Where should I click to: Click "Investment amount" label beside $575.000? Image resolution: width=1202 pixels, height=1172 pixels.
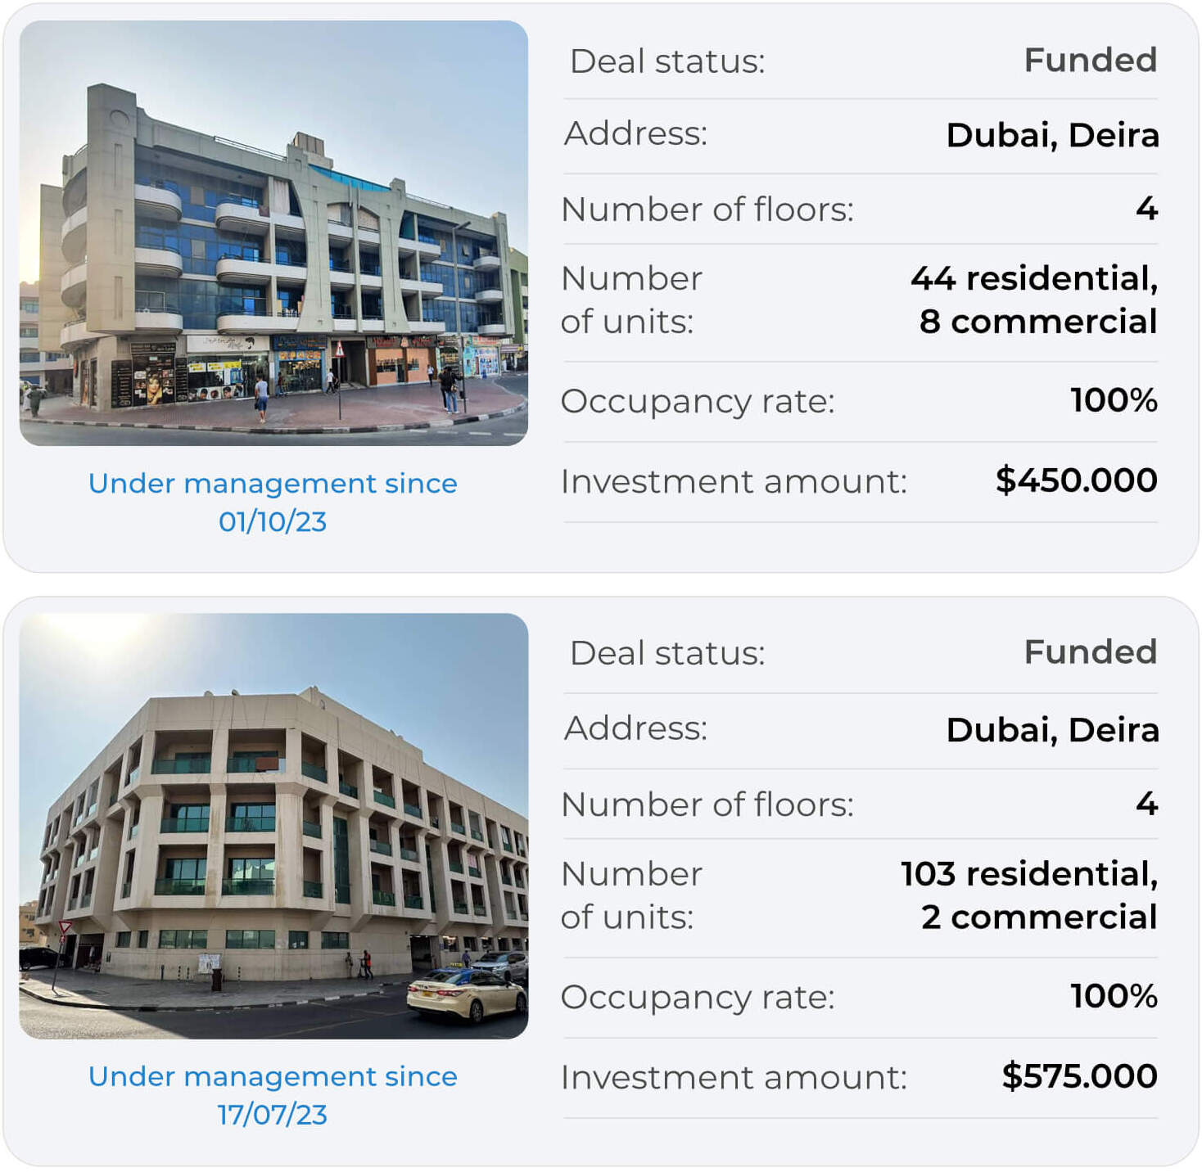[734, 1078]
